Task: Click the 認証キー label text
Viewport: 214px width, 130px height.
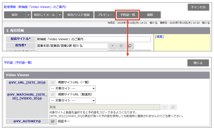Action: (x=64, y=121)
